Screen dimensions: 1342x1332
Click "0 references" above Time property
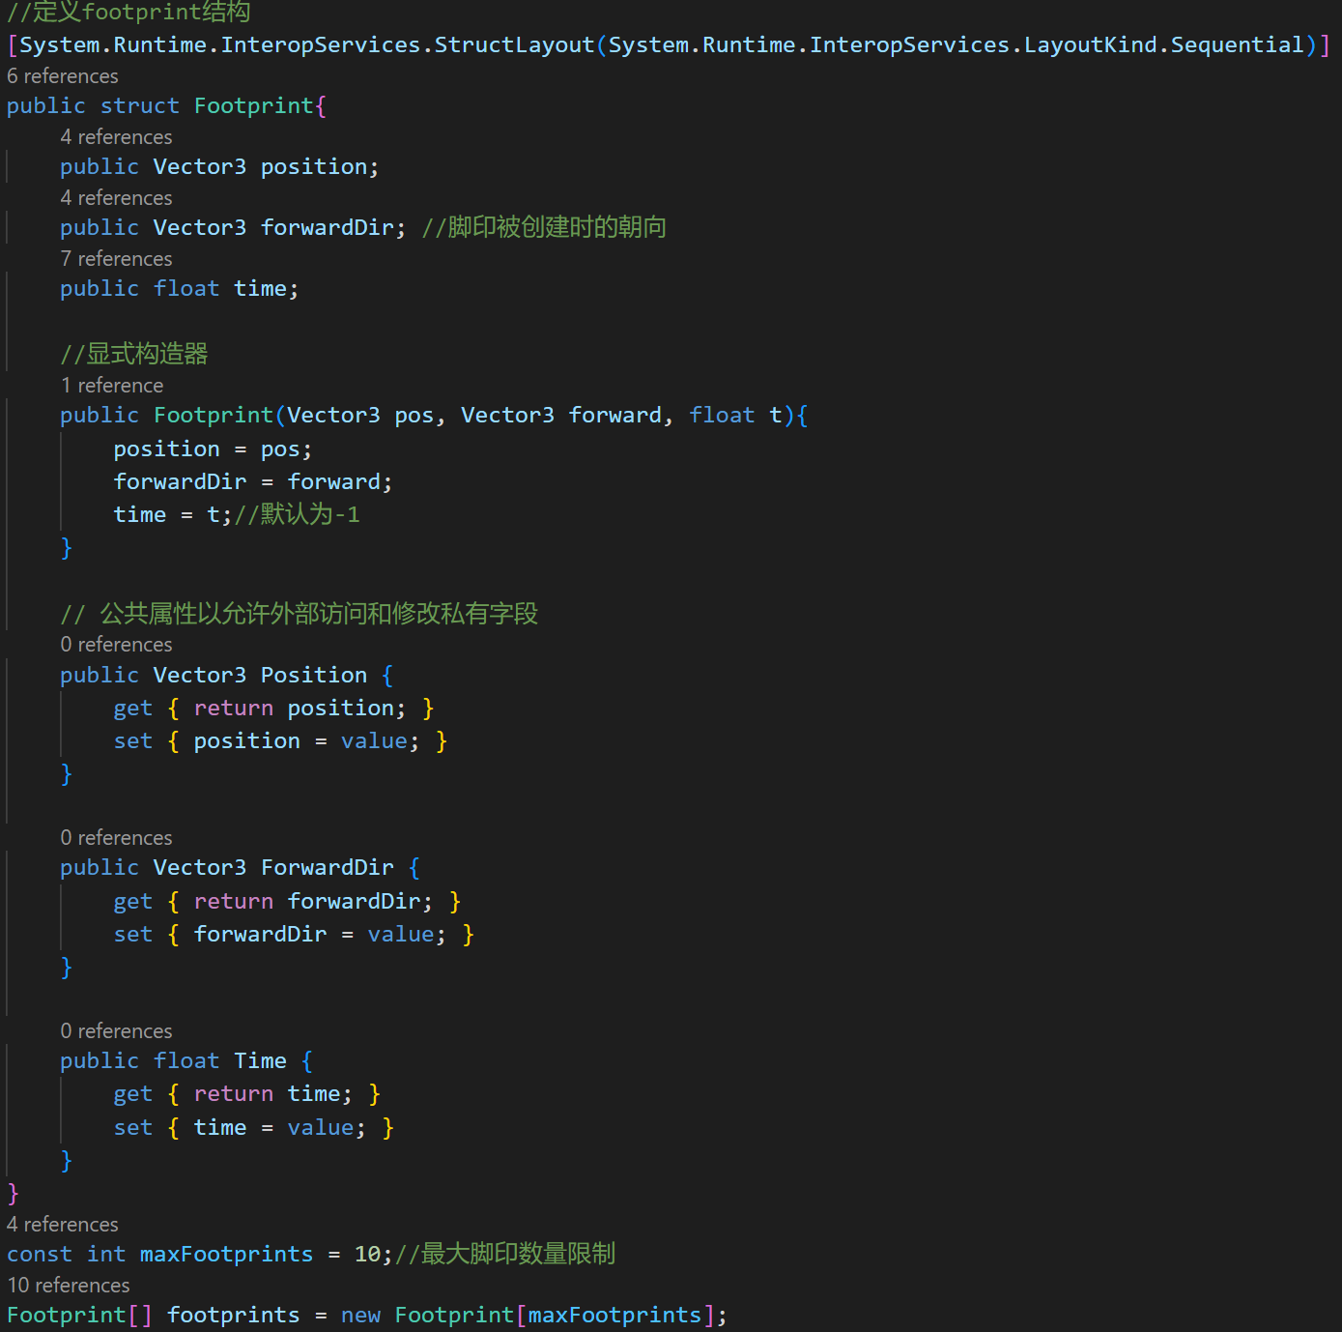coord(116,1030)
